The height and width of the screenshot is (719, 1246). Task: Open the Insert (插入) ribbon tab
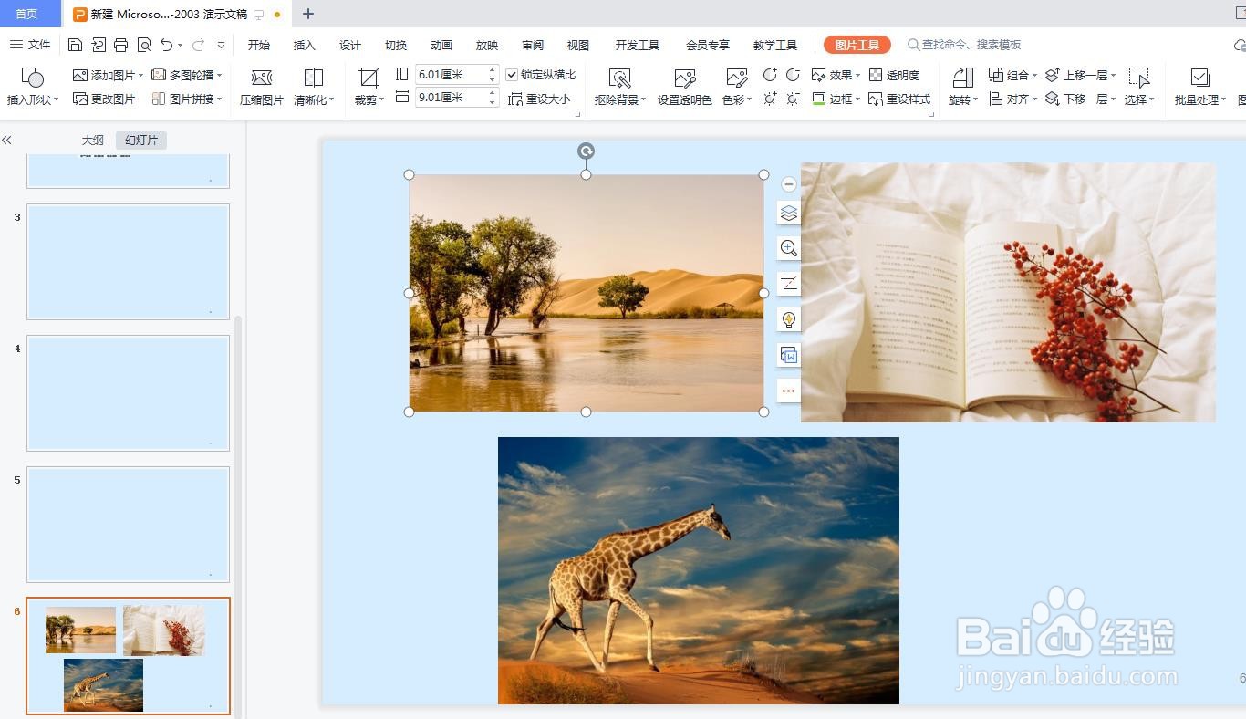[305, 45]
